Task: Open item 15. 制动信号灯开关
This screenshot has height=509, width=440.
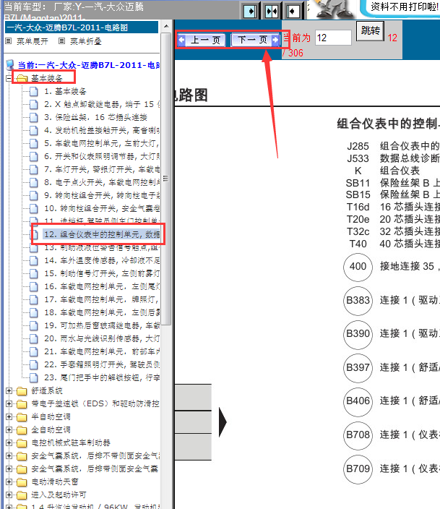Action: point(102,273)
